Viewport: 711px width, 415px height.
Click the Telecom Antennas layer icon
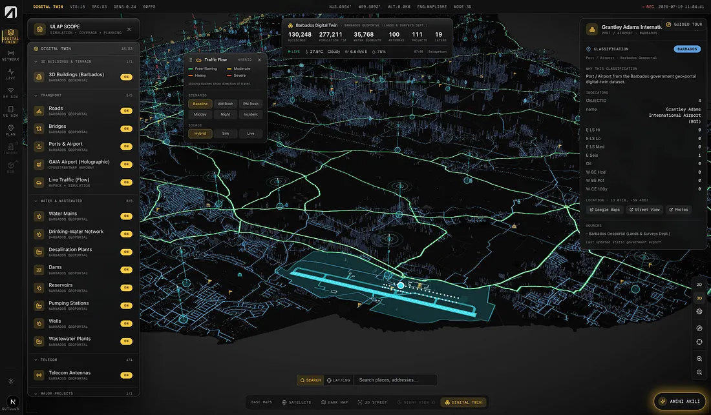click(x=39, y=375)
